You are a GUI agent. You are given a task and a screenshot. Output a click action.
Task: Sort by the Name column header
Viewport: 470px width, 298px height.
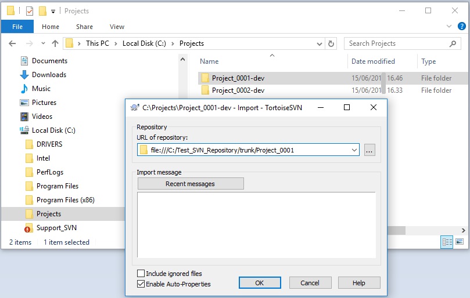click(x=209, y=61)
